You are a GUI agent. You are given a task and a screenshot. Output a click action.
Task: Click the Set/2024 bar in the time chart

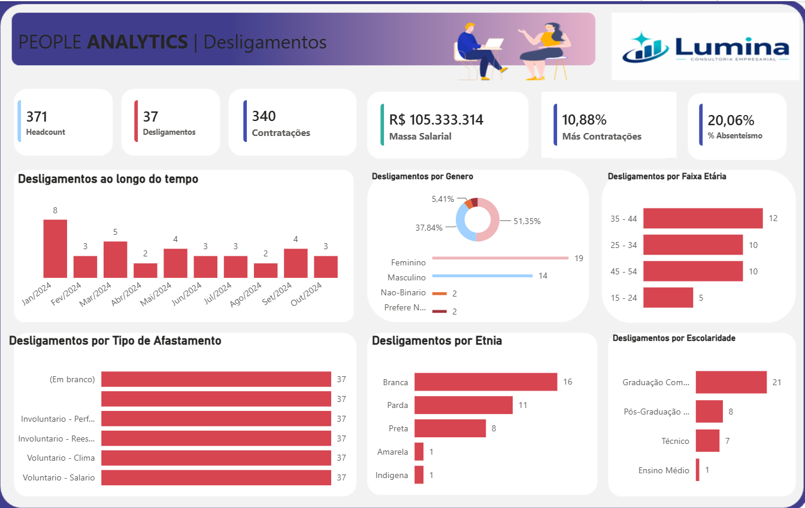pos(296,264)
